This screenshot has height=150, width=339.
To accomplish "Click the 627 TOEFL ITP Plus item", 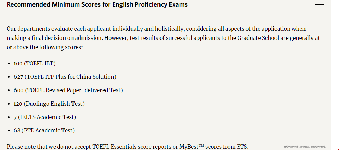I will [x=65, y=77].
